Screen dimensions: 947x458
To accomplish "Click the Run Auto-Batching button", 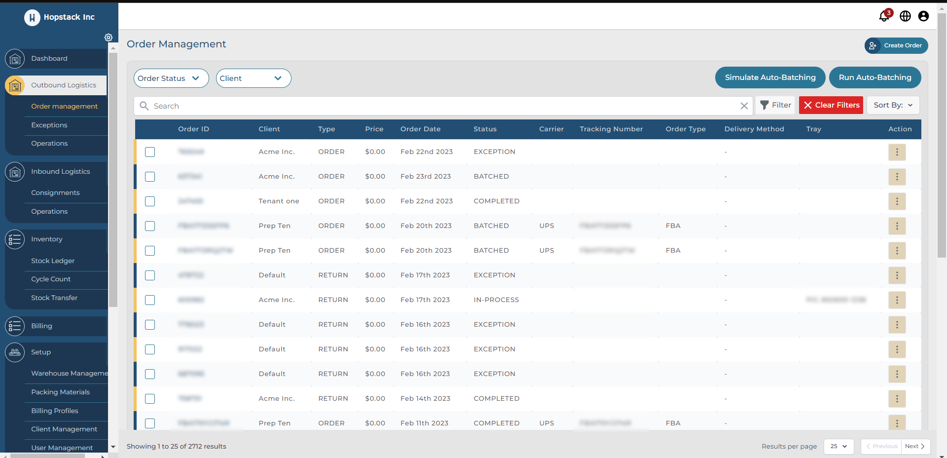I will pos(875,77).
